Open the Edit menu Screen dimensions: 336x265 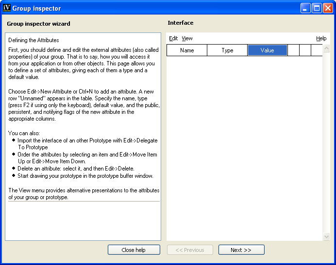173,38
